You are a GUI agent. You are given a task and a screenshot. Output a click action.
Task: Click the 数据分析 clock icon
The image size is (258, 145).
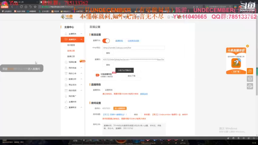[66, 79]
